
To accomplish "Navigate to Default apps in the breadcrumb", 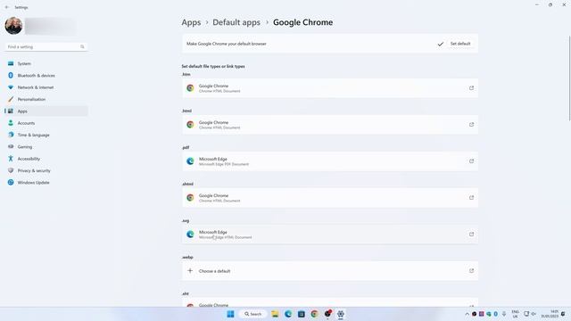I will [236, 22].
